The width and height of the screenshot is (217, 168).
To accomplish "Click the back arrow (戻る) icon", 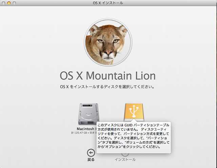I will coord(91,153).
